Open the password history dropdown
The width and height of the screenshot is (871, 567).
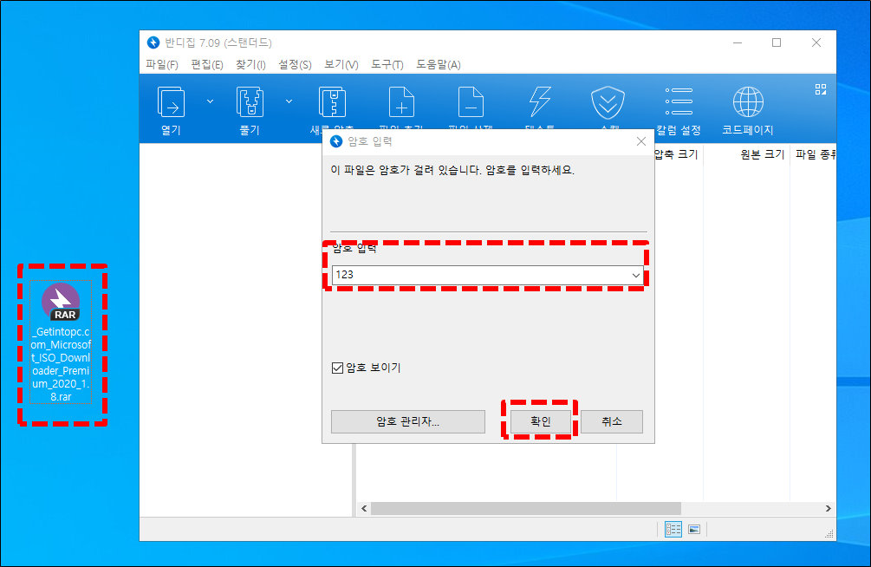(635, 274)
